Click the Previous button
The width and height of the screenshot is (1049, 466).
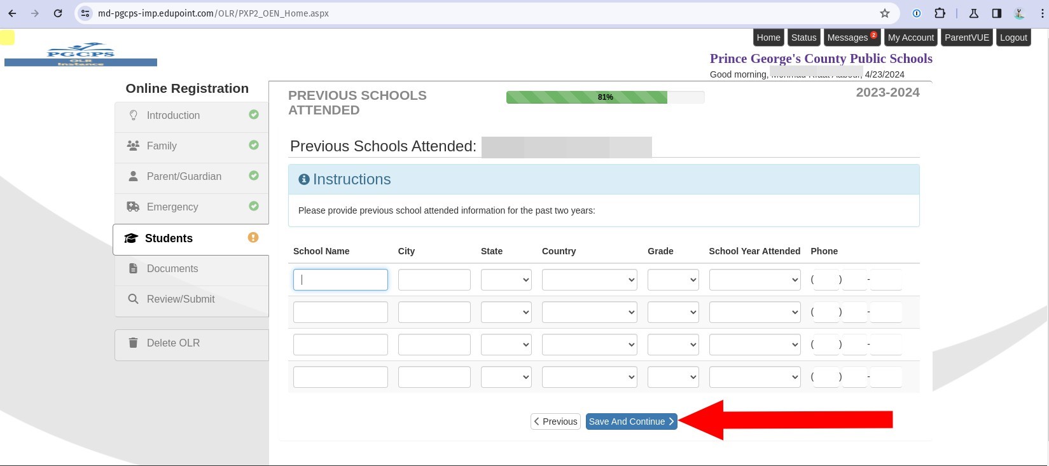click(555, 421)
